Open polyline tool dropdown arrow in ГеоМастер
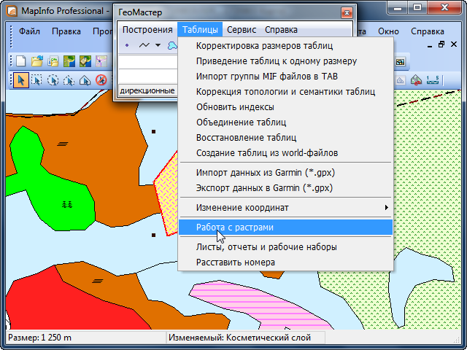This screenshot has width=467, height=350. point(158,45)
